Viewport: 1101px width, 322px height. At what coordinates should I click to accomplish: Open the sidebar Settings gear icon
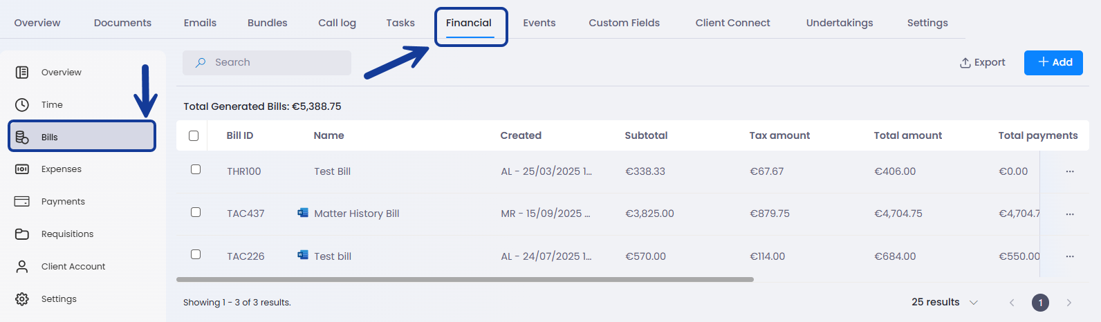click(x=22, y=299)
